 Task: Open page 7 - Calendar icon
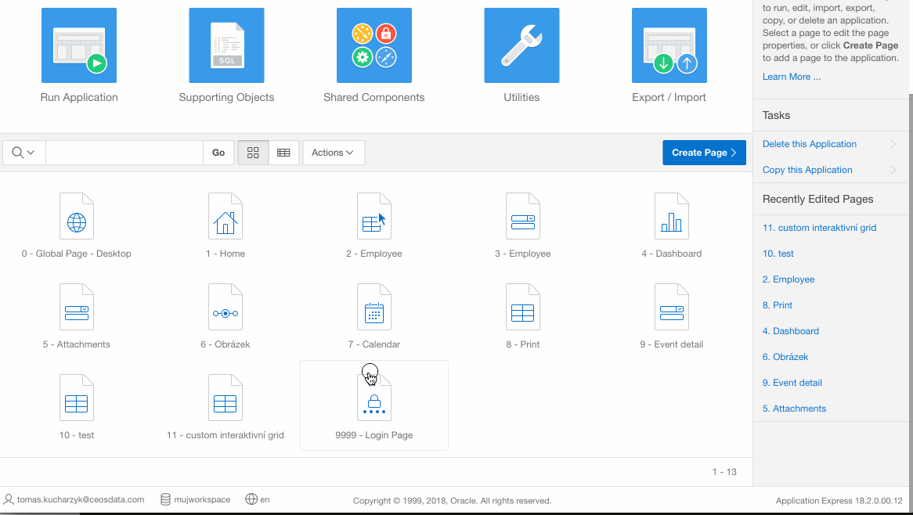pos(373,308)
